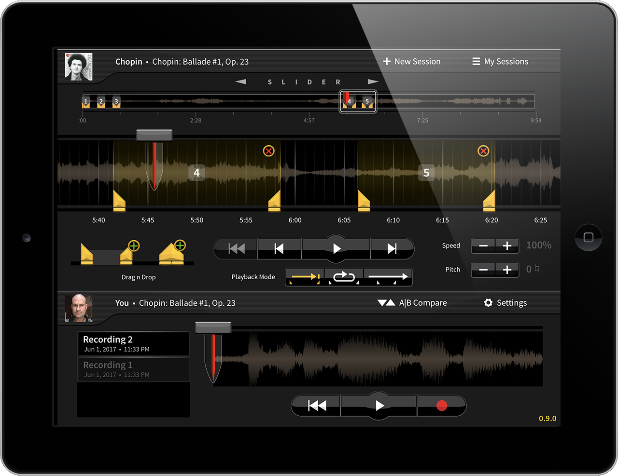The image size is (618, 476).
Task: Rewind your recording to the beginning
Action: pyautogui.click(x=317, y=406)
